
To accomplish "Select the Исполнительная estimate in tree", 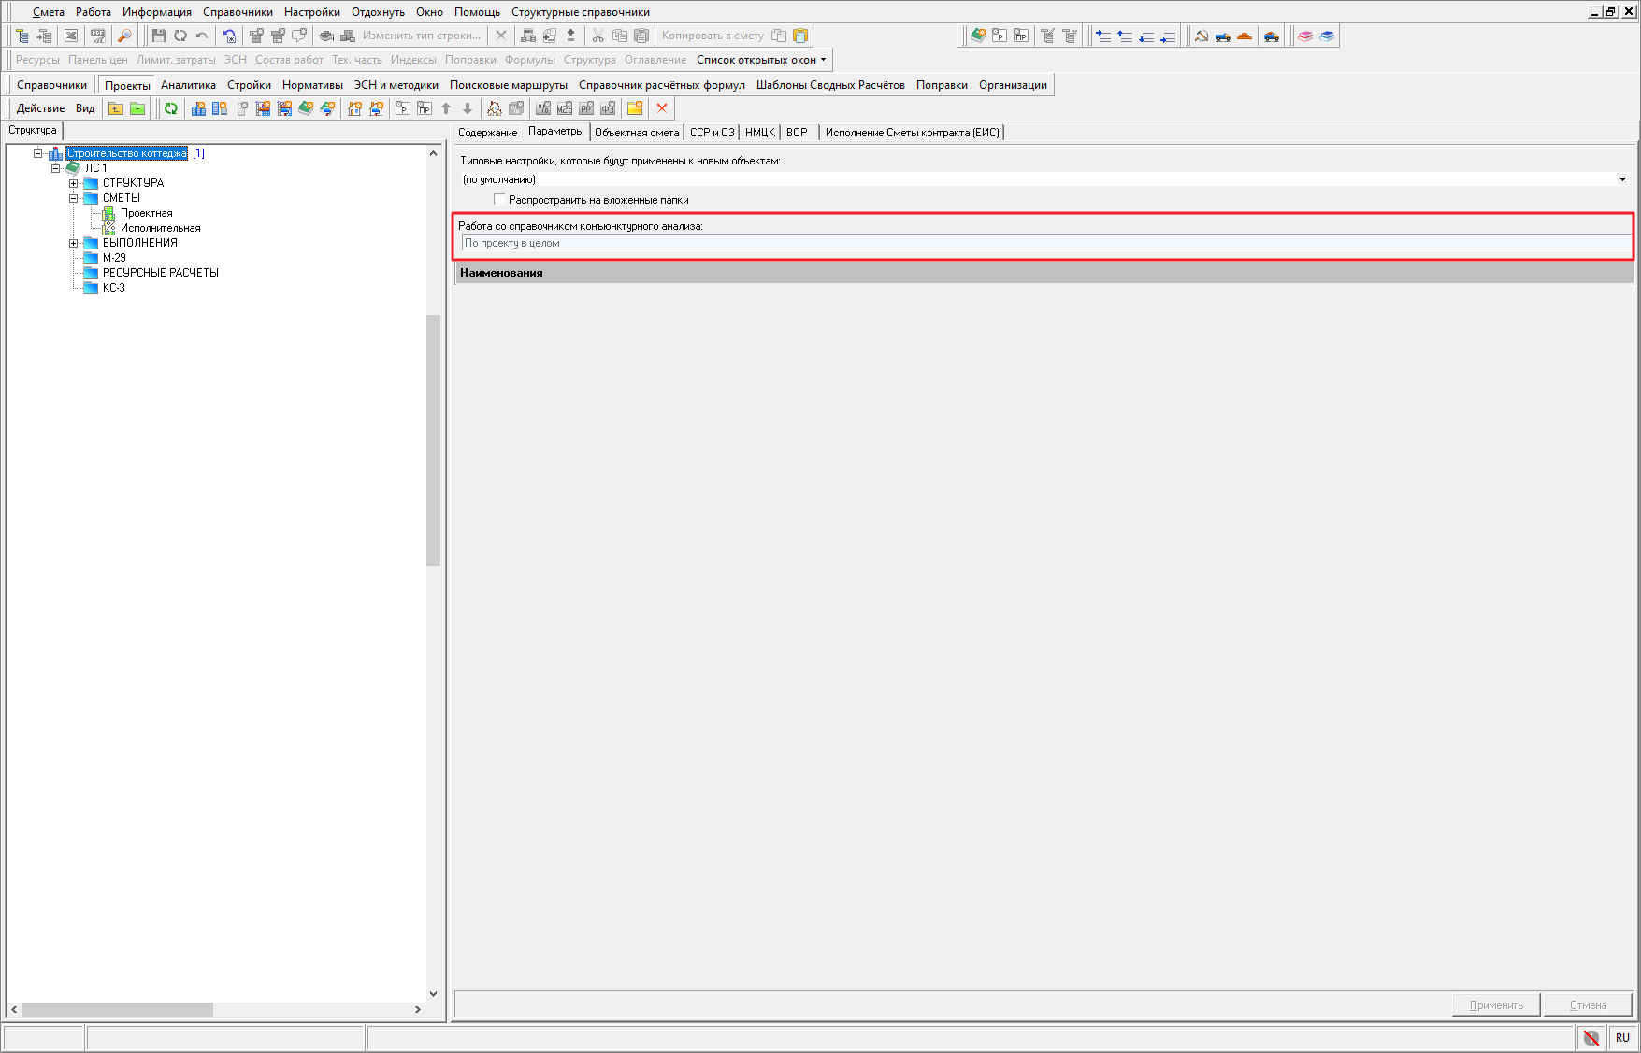I will pyautogui.click(x=160, y=228).
